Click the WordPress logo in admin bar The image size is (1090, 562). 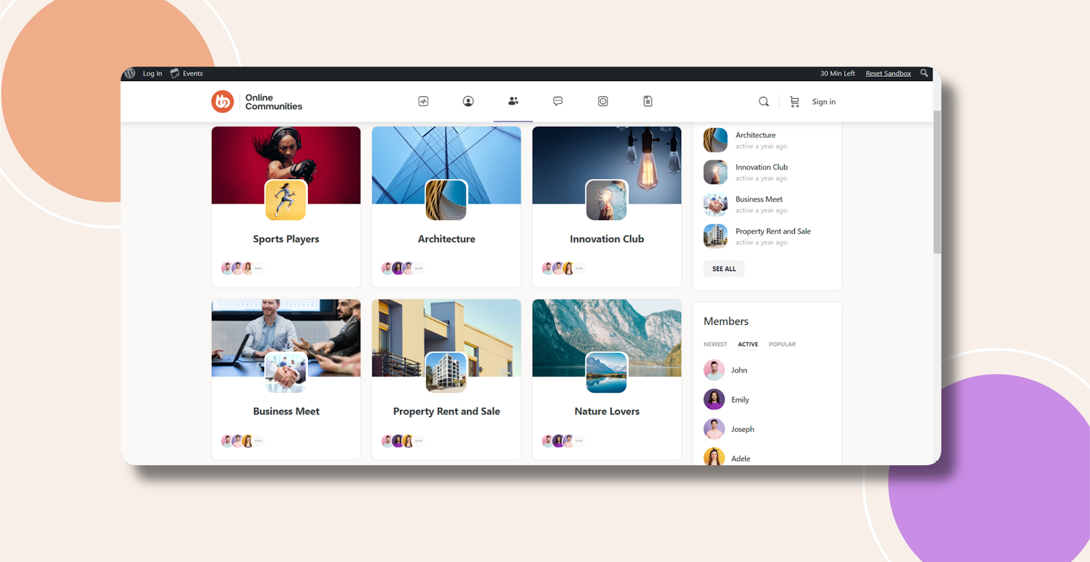pos(130,74)
